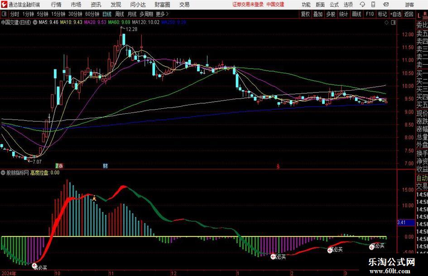Image resolution: width=428 pixels, height=276 pixels.
Task: Switch to the 分时 chart tab
Action: (x=15, y=14)
